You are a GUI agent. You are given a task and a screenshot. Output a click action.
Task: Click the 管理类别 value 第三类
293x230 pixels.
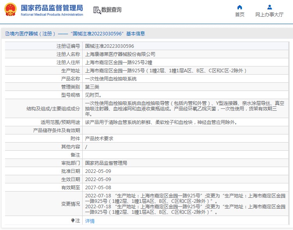[92, 87]
